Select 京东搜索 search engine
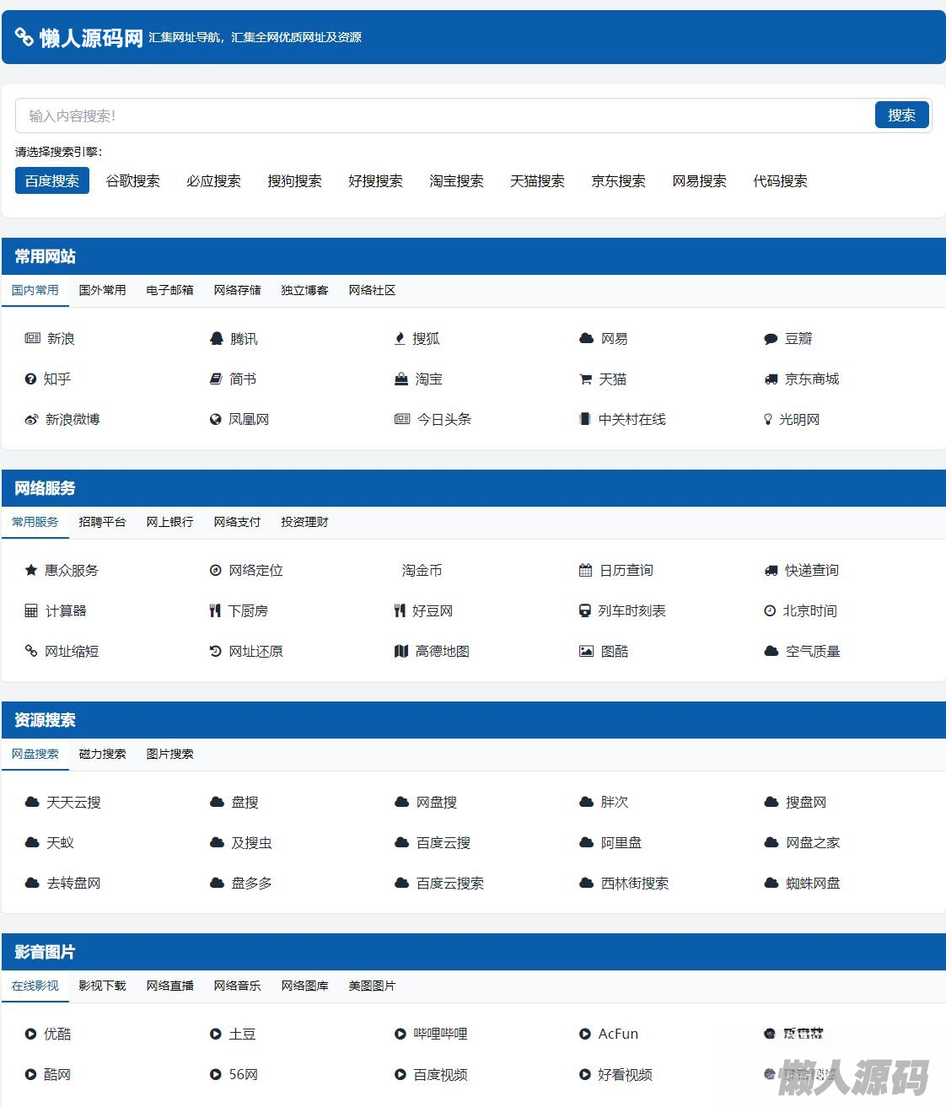Viewport: 946px width, 1107px height. click(x=618, y=180)
